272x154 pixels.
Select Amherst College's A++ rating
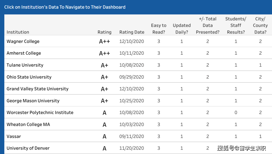(105, 53)
